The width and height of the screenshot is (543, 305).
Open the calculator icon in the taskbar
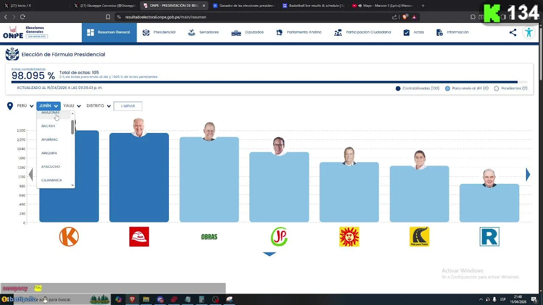[202, 299]
